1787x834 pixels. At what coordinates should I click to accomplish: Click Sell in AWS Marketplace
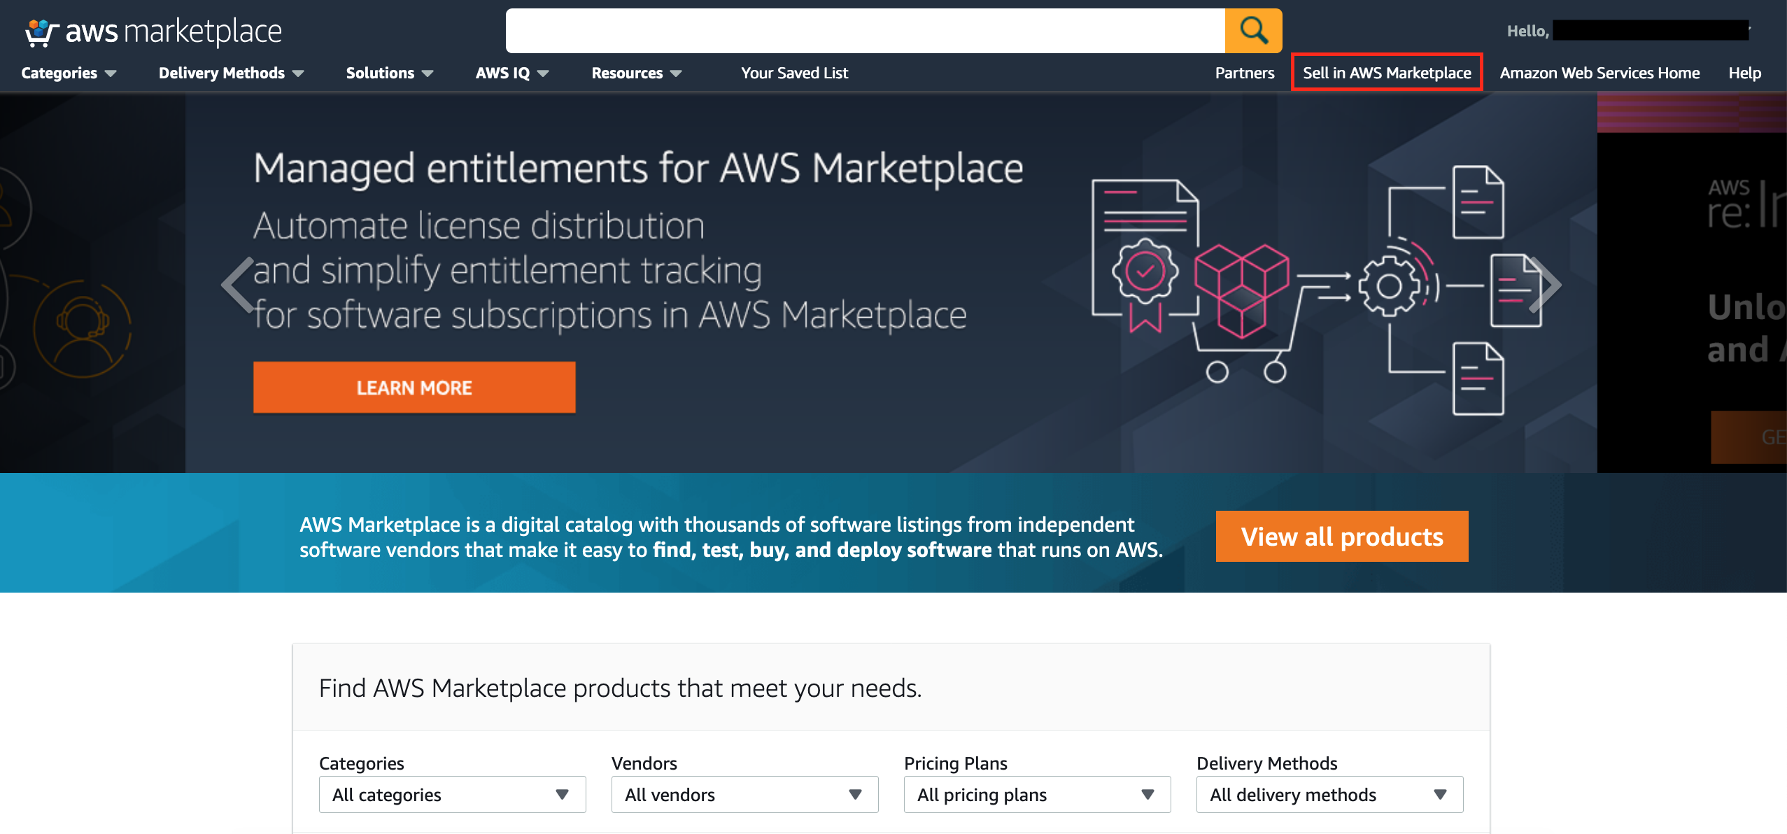[1386, 73]
